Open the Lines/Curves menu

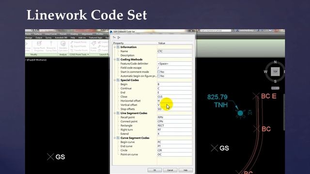coord(51,34)
